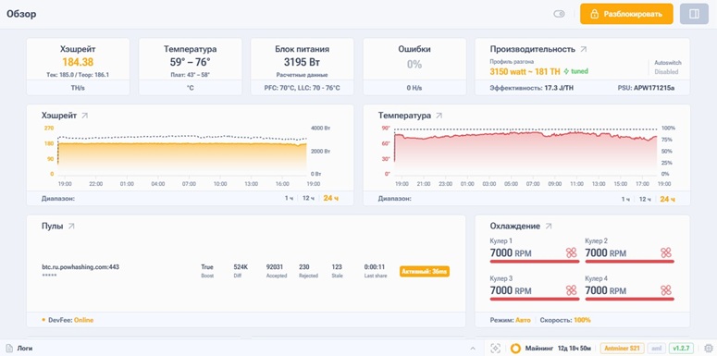Click the 0:00:11 Last share value
Screen dimensions: 717x356
pyautogui.click(x=375, y=267)
